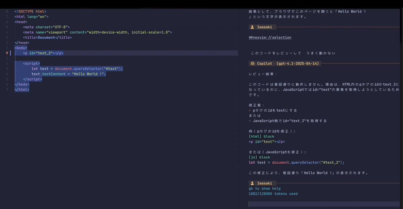Open the ##neovim://selection reference link
The width and height of the screenshot is (403, 209).
point(270,38)
